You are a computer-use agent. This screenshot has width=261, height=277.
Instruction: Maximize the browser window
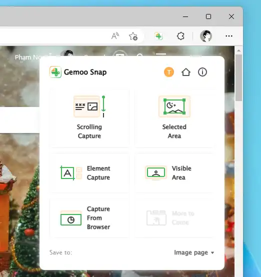[208, 16]
